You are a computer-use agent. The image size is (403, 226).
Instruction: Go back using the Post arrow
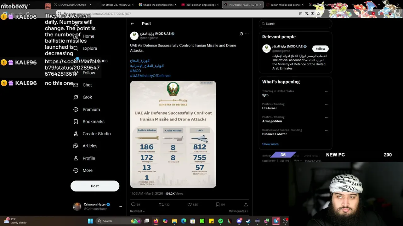pyautogui.click(x=132, y=24)
